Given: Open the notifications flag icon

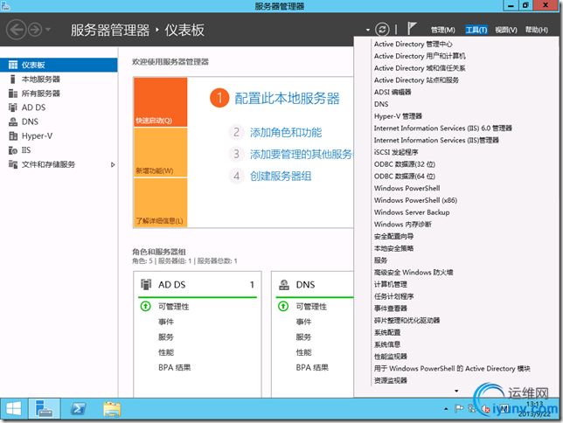Looking at the screenshot, I should point(412,28).
